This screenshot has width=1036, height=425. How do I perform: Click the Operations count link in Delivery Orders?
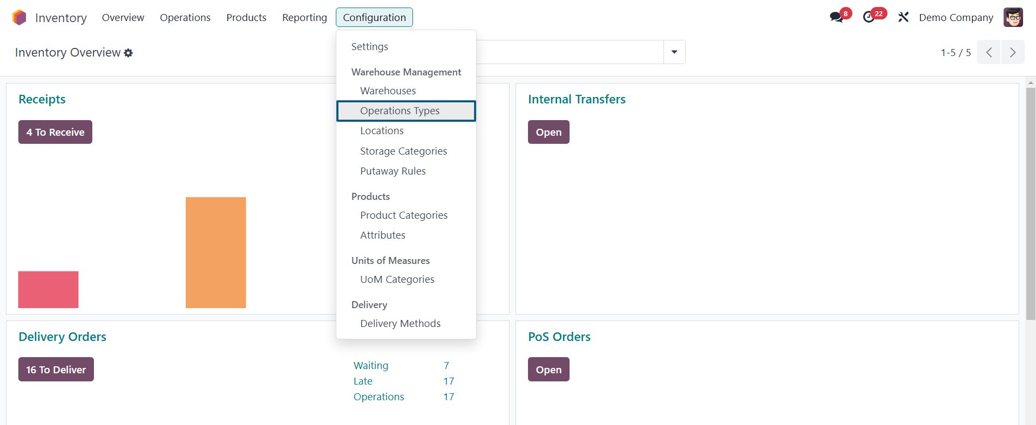(x=379, y=396)
